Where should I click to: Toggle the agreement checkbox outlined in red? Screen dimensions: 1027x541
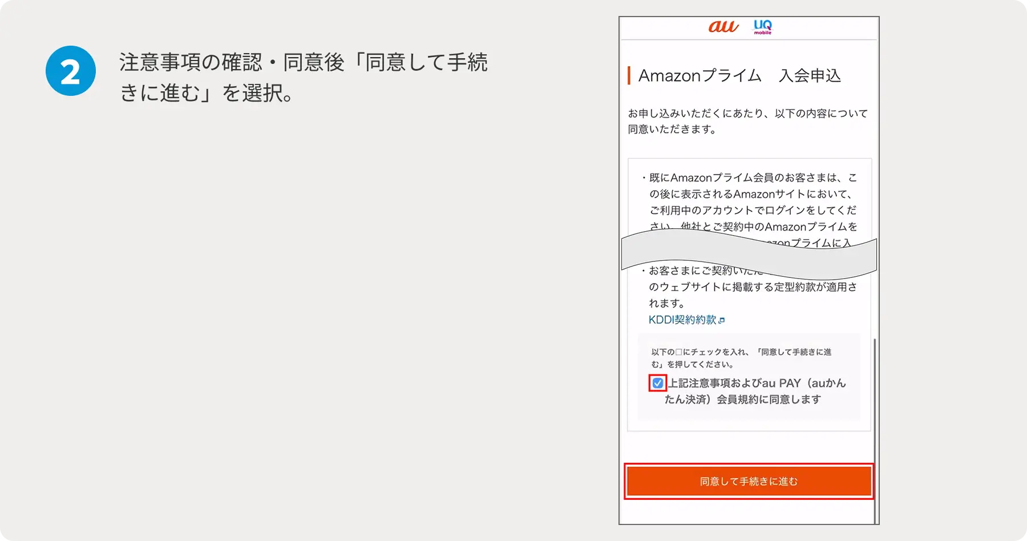[657, 383]
